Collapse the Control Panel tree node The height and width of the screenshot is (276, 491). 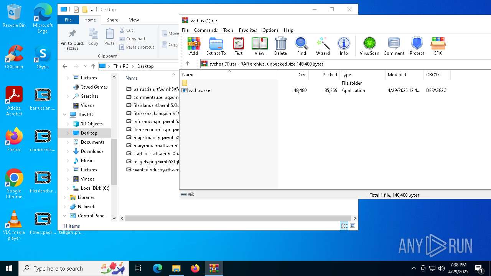pyautogui.click(x=64, y=216)
